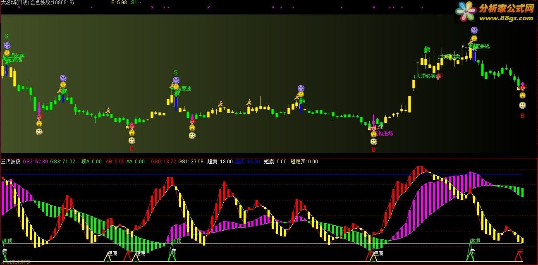Click the 短底买: 0.00 readout
538x265 pixels.
pyautogui.click(x=304, y=162)
